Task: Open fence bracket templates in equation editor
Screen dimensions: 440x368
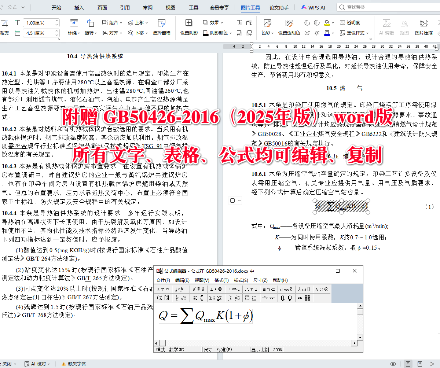Action: [x=163, y=298]
